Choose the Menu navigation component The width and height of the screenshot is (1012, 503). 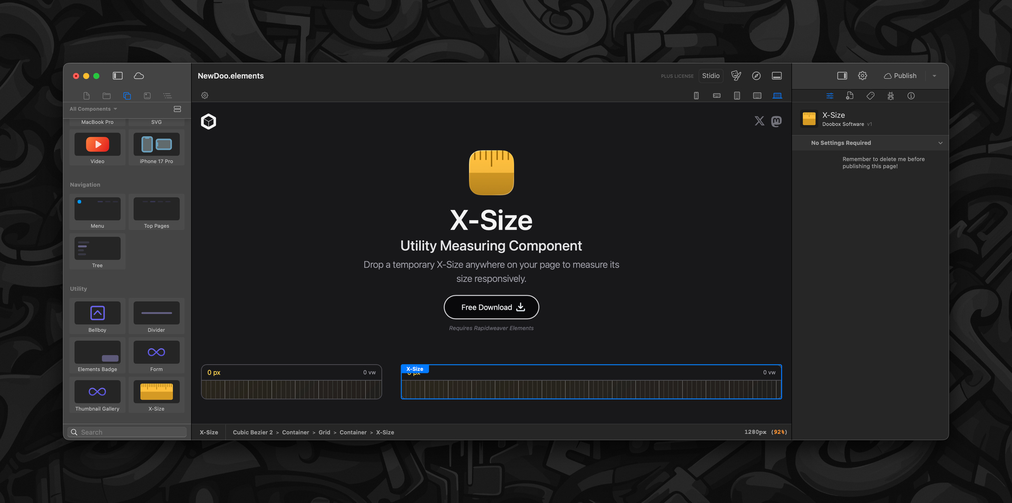pyautogui.click(x=98, y=212)
